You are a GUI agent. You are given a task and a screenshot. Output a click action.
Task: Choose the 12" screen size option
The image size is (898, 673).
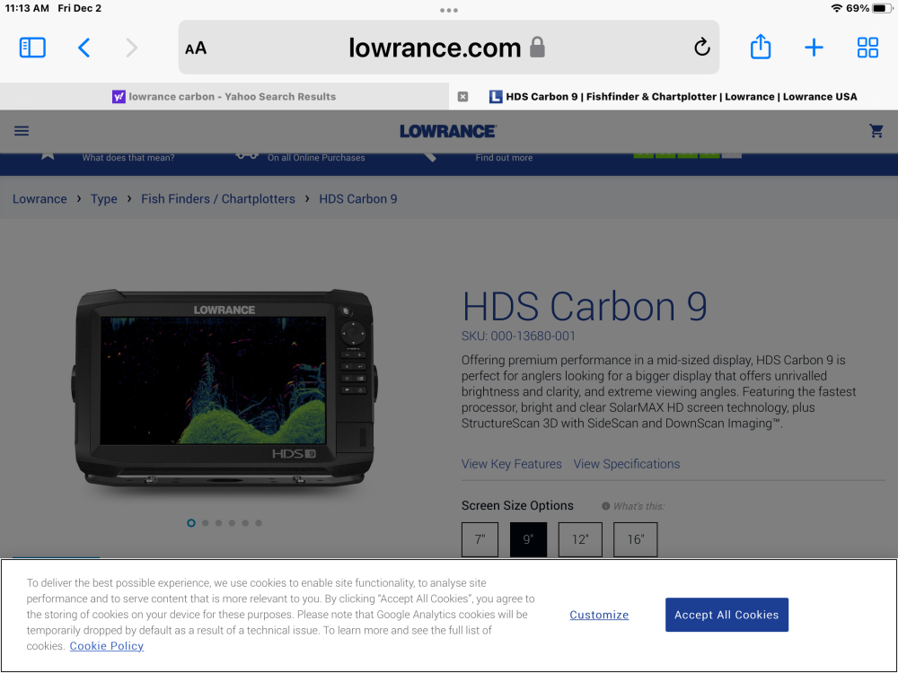click(x=580, y=539)
